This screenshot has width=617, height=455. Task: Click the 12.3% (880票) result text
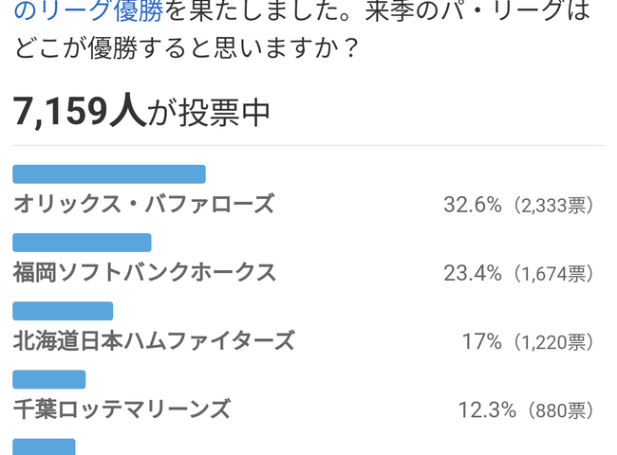[526, 409]
